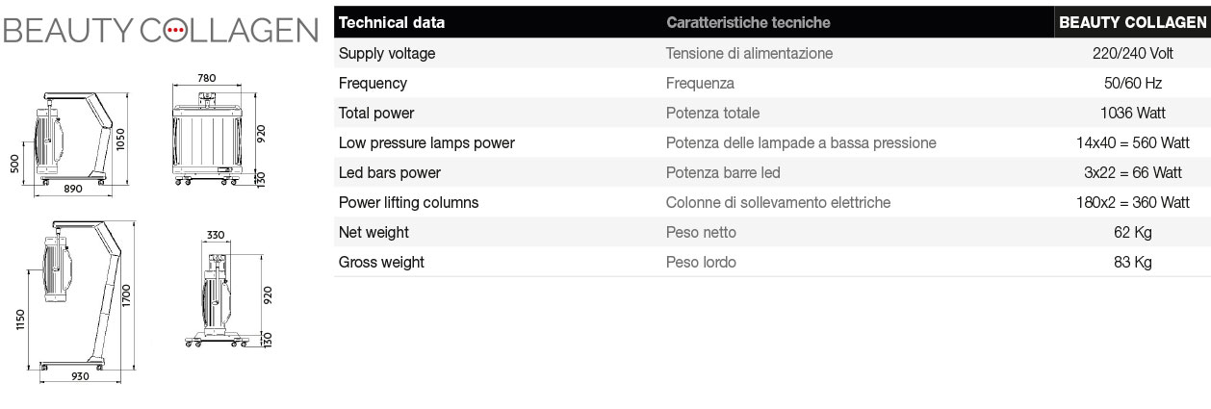Click the 62 Kg net weight value
Image resolution: width=1211 pixels, height=409 pixels.
pos(1133,233)
